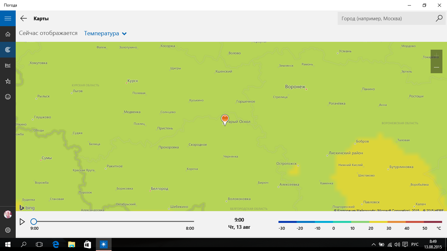Open the volume control in the tray
The image size is (447, 251).
[397, 244]
